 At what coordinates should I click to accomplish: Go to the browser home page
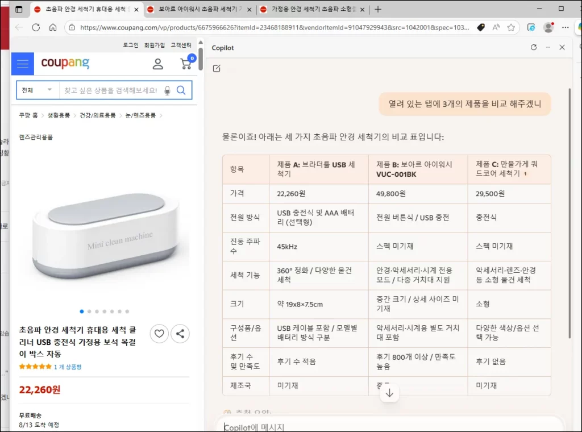53,27
